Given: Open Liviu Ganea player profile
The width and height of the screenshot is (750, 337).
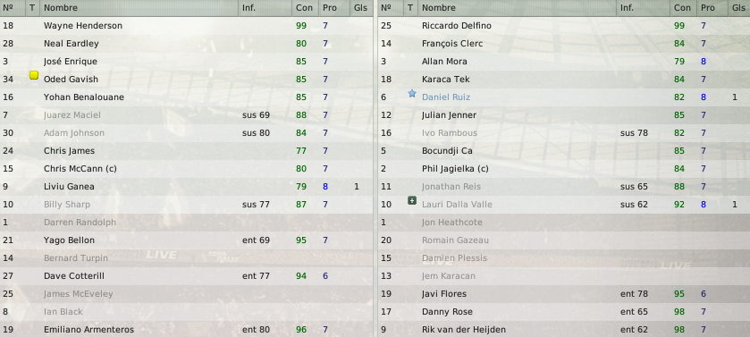Looking at the screenshot, I should pos(69,187).
